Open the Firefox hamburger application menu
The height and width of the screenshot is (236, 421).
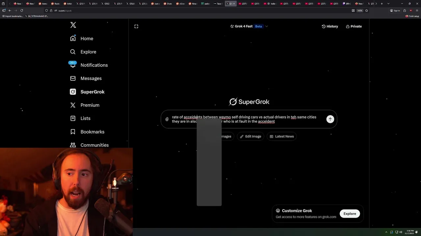click(x=417, y=10)
